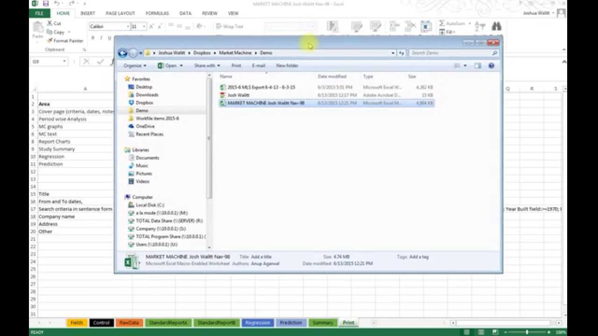Screen dimensions: 598x336
Task: Switch to the INSERT ribbon tab
Action: (87, 14)
